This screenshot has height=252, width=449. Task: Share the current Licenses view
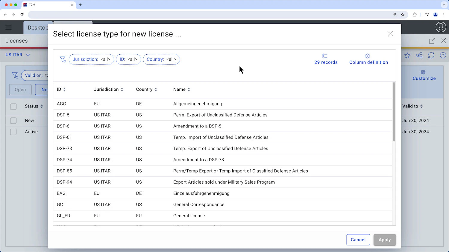coord(419,55)
